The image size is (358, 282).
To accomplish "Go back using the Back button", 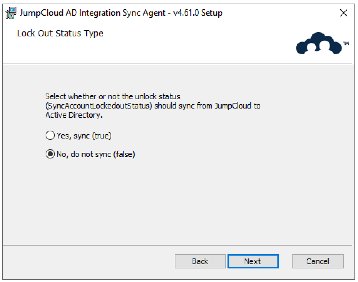I will pyautogui.click(x=200, y=261).
